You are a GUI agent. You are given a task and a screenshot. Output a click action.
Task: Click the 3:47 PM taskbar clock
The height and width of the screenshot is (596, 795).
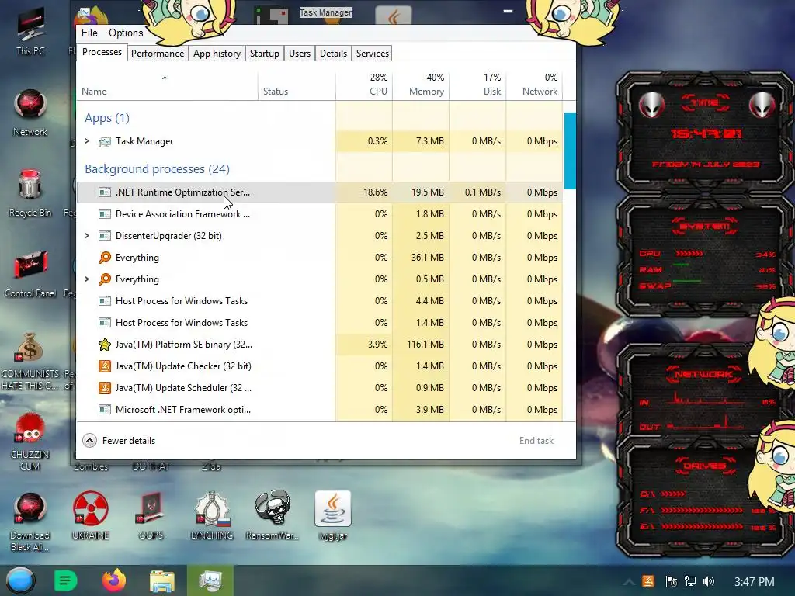click(755, 582)
